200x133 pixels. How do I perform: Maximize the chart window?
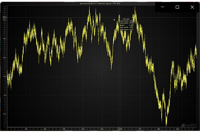pyautogui.click(x=177, y=7)
